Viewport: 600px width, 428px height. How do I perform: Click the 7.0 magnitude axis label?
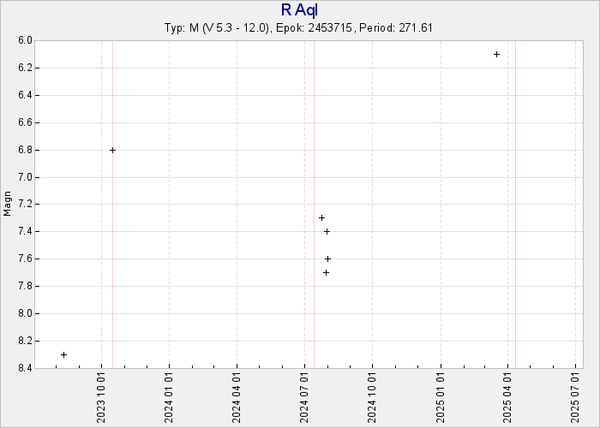24,177
